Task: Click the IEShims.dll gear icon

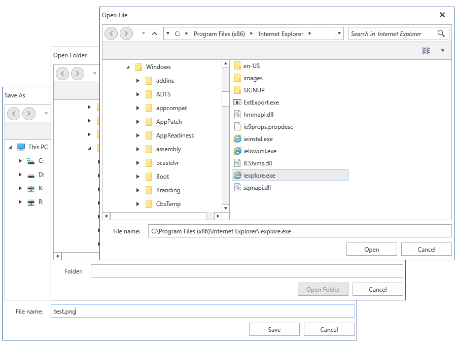Action: click(x=237, y=163)
